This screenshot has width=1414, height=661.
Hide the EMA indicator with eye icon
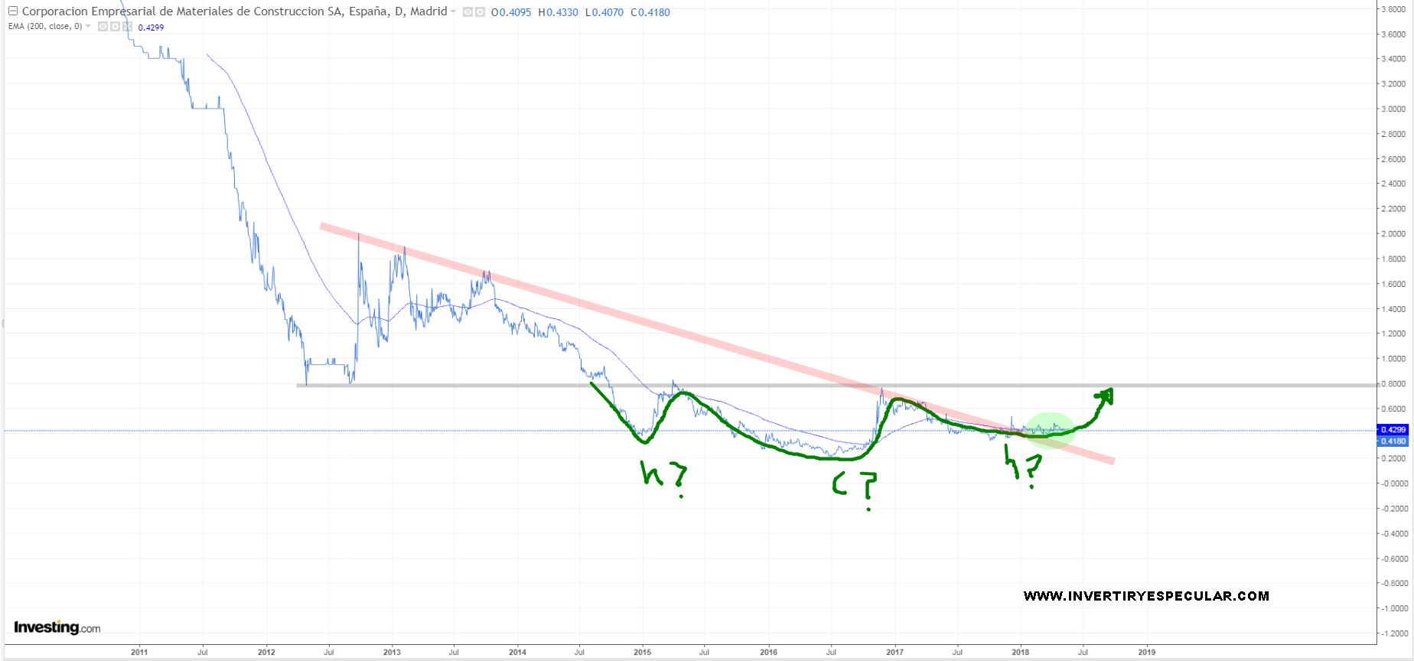[x=103, y=27]
